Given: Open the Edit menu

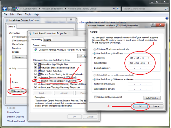Looking at the screenshot, I should point(12,14).
